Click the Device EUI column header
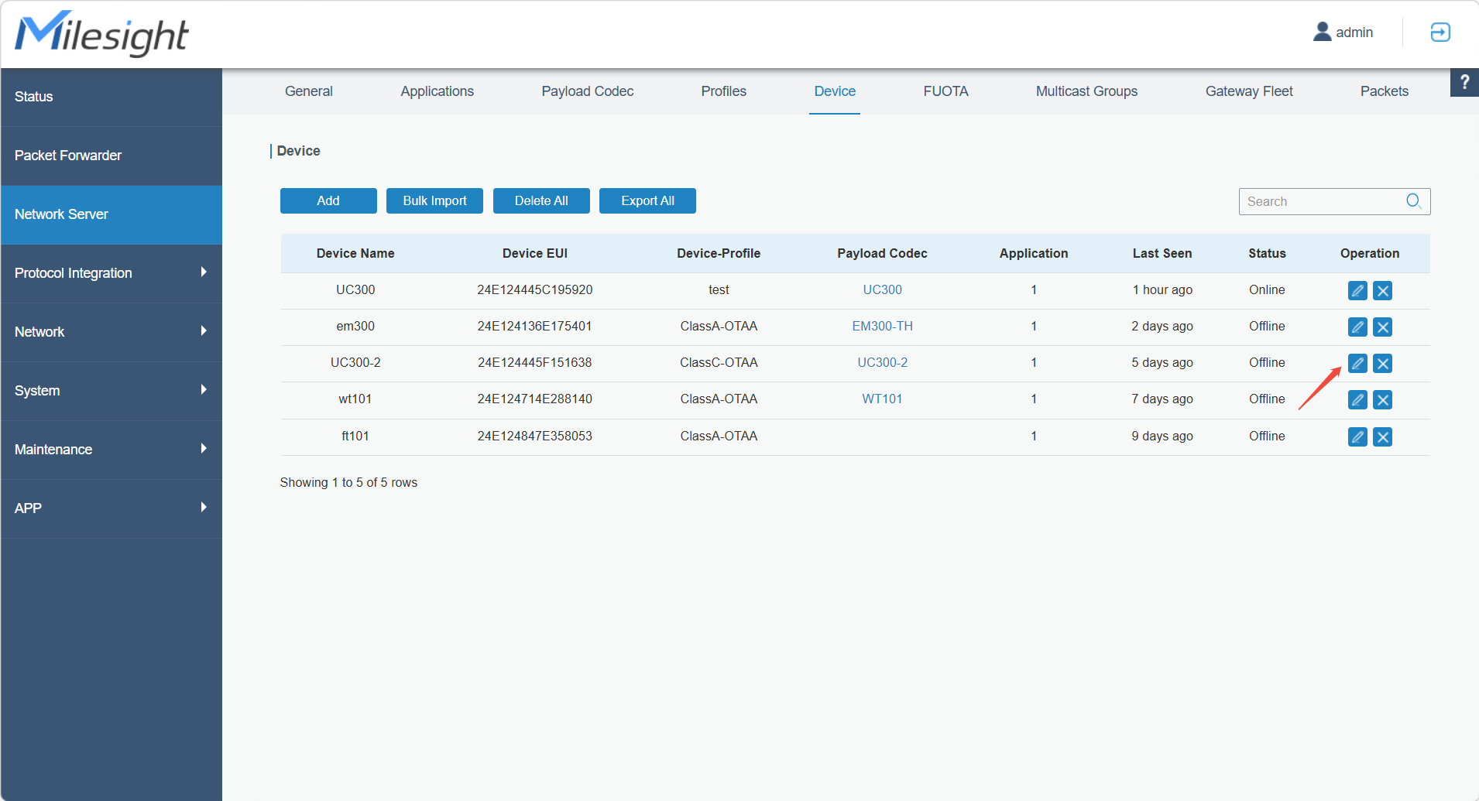Viewport: 1479px width, 801px height. coord(535,253)
